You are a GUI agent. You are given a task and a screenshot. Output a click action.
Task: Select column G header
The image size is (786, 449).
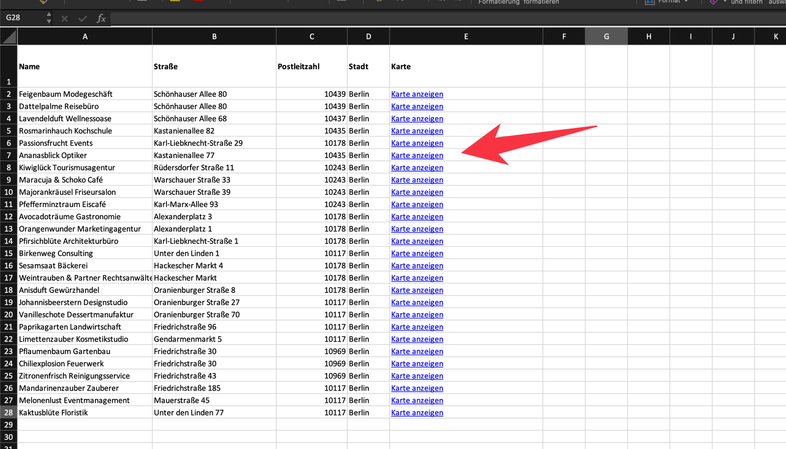click(x=606, y=36)
